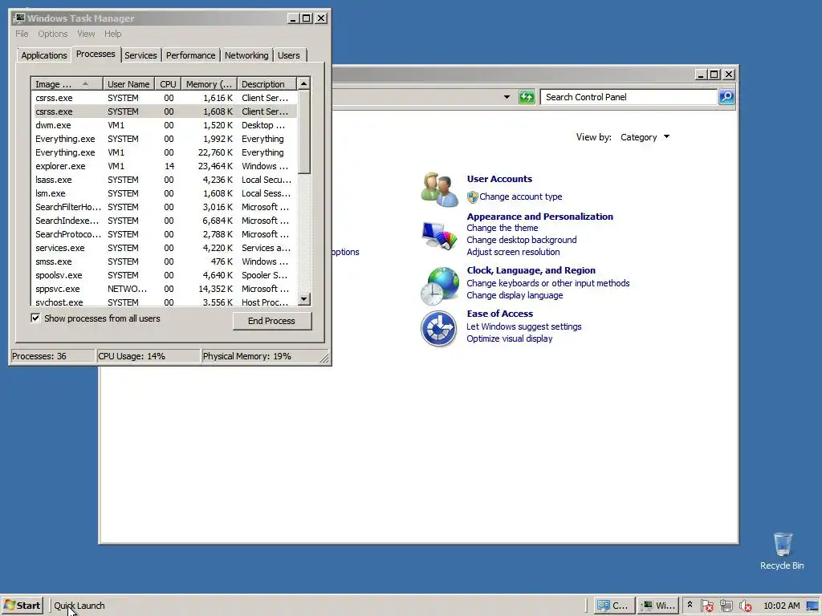Click the Ease of Access icon
Viewport: 822px width, 616px height.
439,329
